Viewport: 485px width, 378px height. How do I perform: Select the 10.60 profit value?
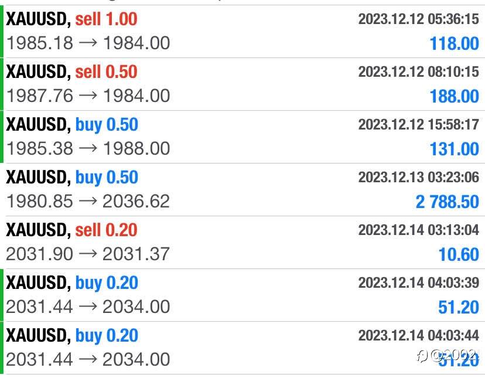[459, 254]
